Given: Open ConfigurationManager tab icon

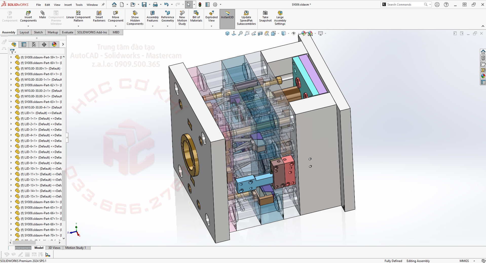Looking at the screenshot, I should [x=34, y=45].
